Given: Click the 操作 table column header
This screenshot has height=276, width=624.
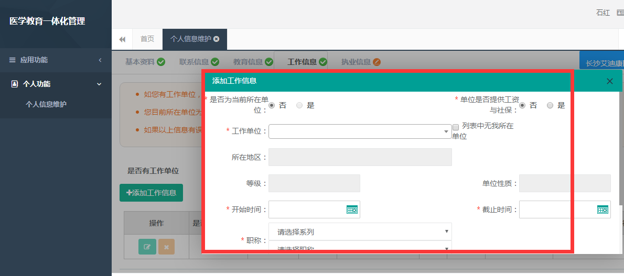Looking at the screenshot, I should [x=156, y=223].
